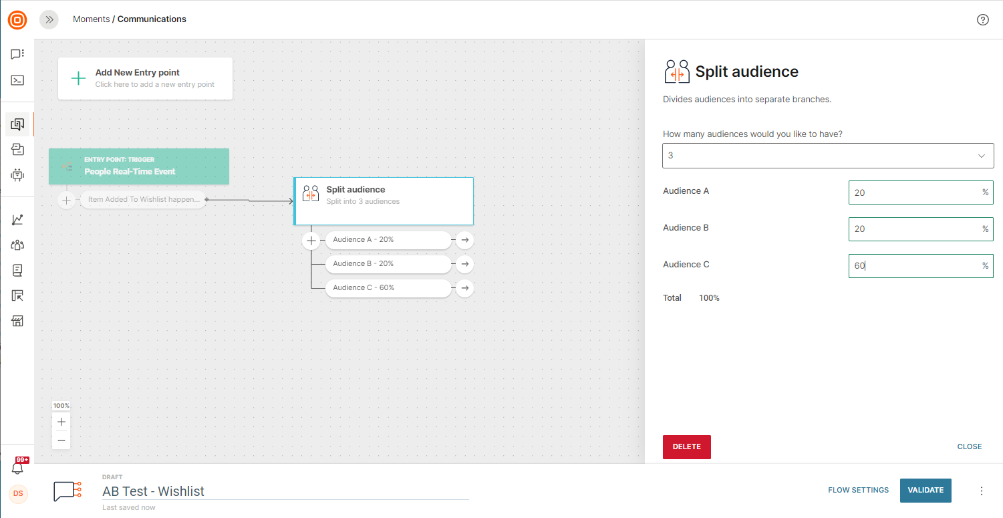The height and width of the screenshot is (518, 1003).
Task: Open the help question mark icon
Action: [x=982, y=19]
